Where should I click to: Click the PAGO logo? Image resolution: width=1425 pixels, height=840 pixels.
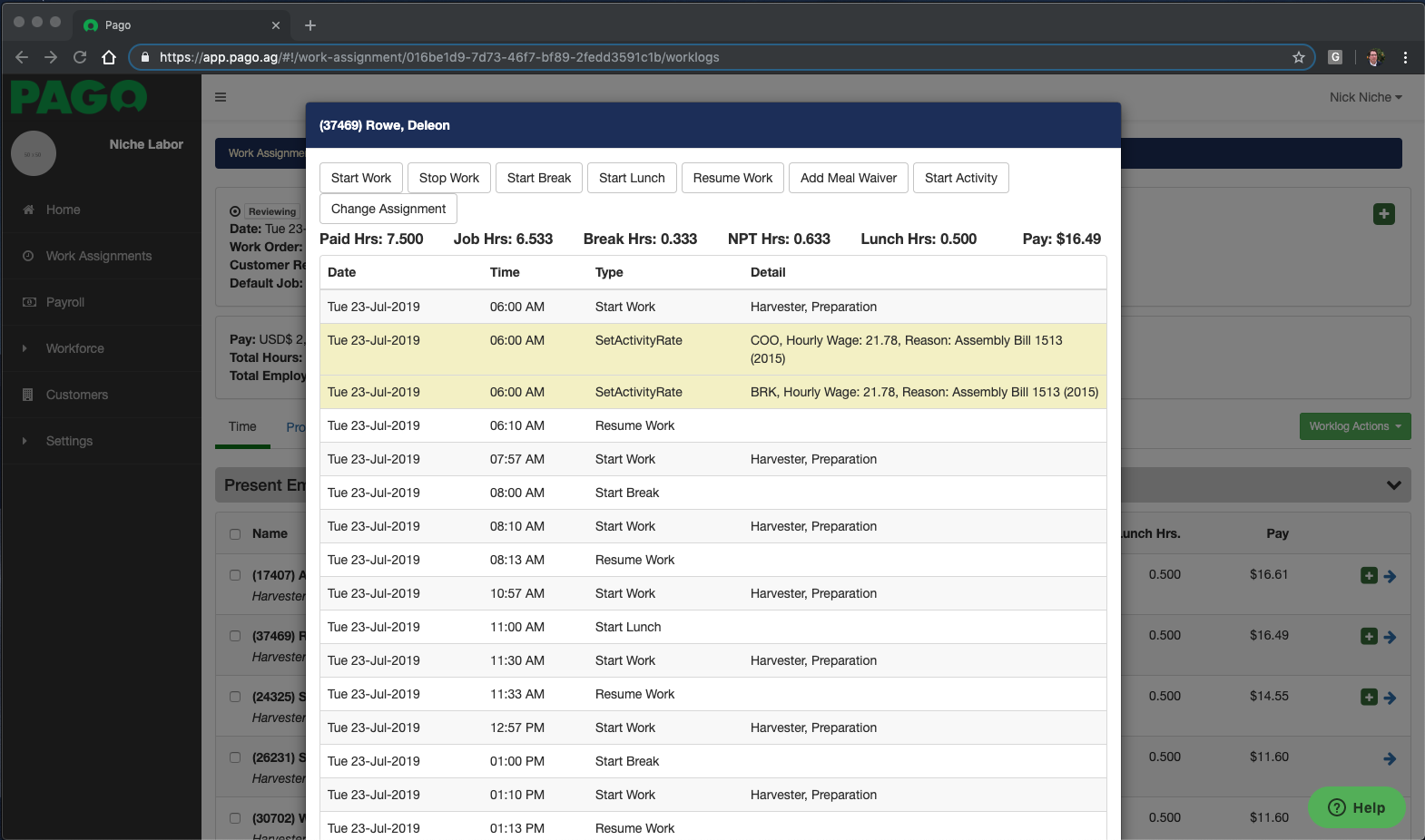[79, 97]
